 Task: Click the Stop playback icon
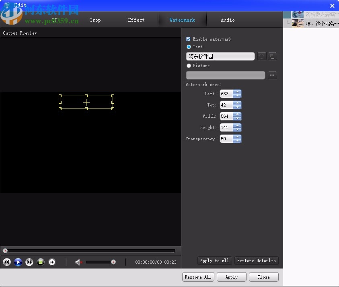(41, 262)
